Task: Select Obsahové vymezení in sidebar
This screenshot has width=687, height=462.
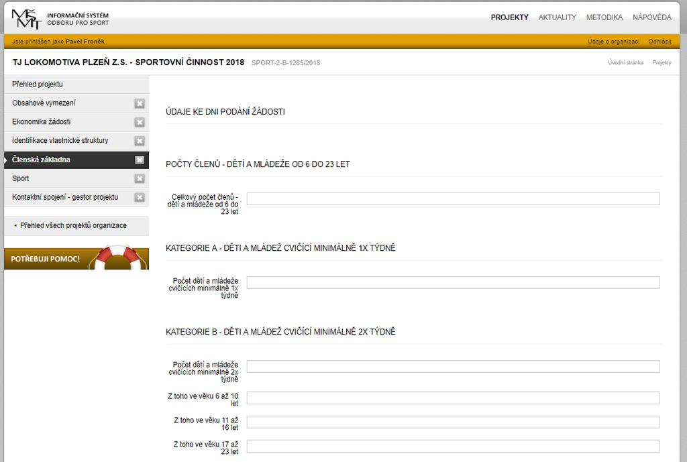Action: (x=76, y=103)
